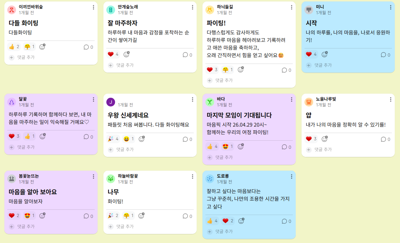
Task: Open more options menu on 미니's 시작 post
Action: (390, 7)
